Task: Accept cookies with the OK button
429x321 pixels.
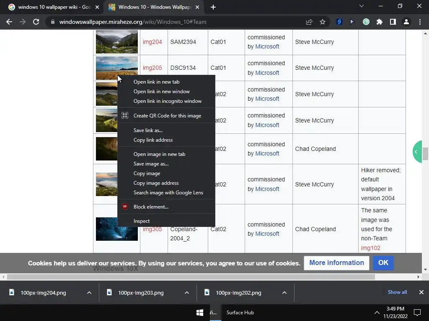Action: coord(383,263)
